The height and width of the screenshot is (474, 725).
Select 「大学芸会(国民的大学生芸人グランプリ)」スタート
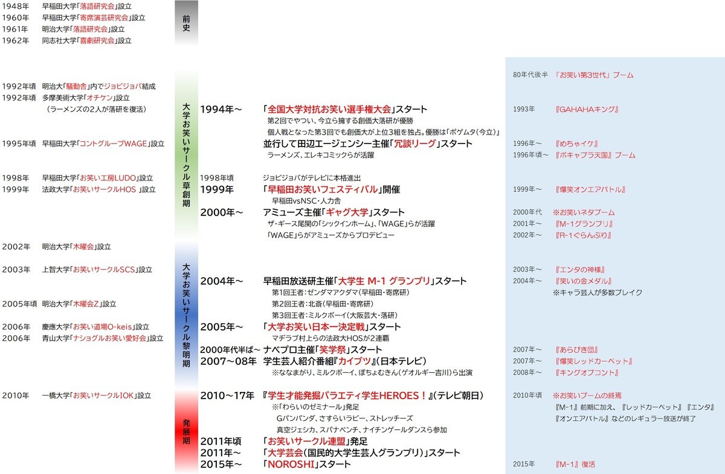coord(361,453)
